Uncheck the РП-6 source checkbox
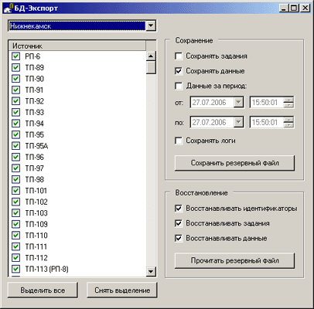 tap(15, 56)
